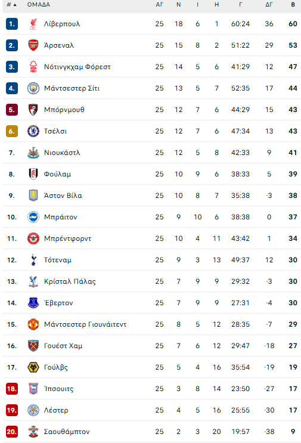Sort by the B points column header
The image size is (301, 443).
[293, 5]
